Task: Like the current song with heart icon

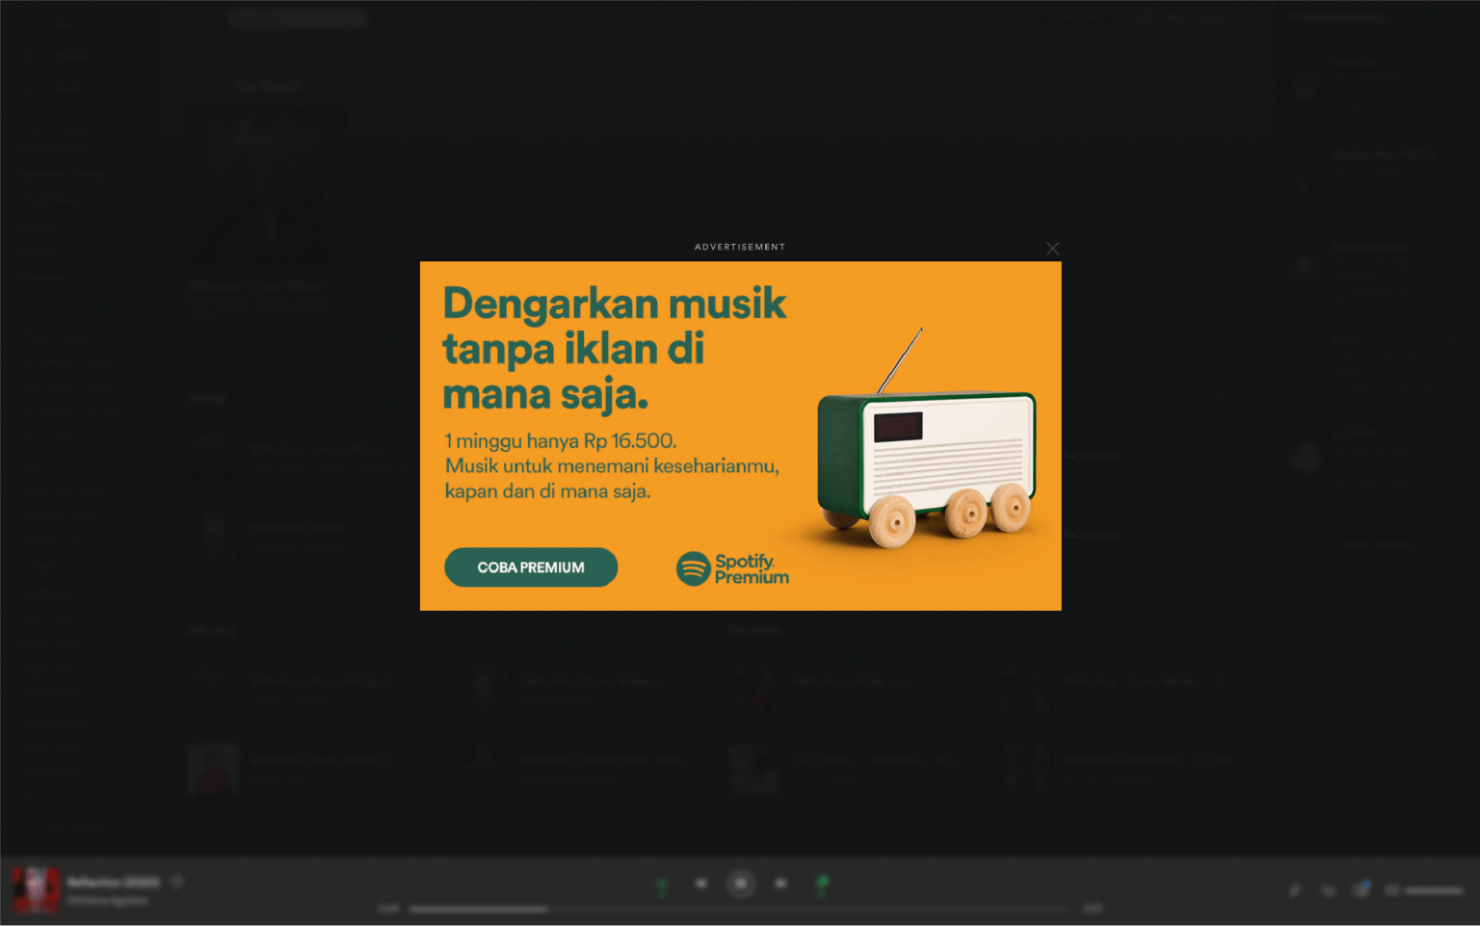Action: tap(177, 882)
